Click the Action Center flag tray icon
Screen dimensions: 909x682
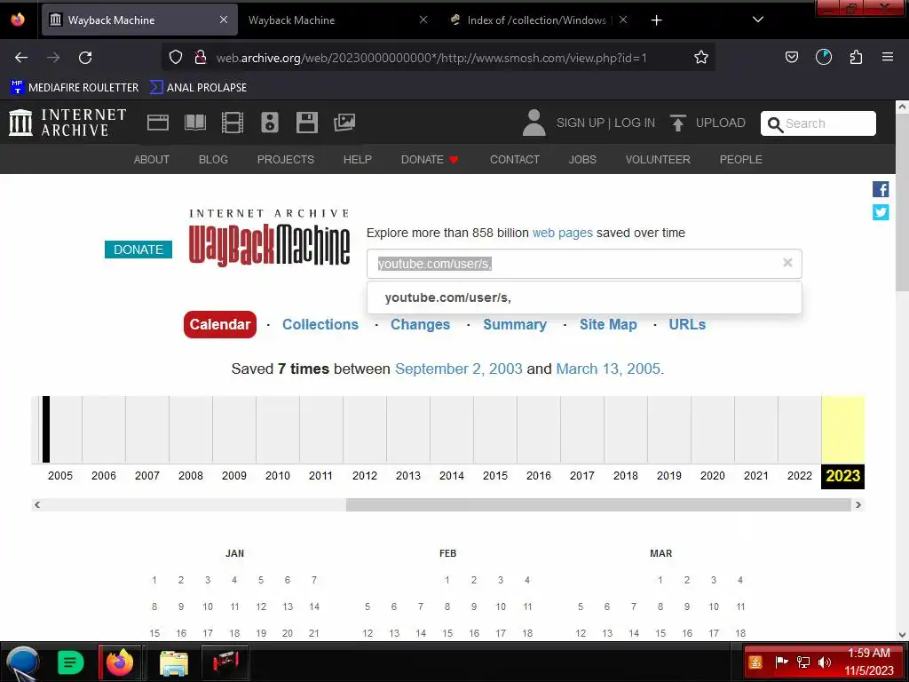pyautogui.click(x=781, y=662)
